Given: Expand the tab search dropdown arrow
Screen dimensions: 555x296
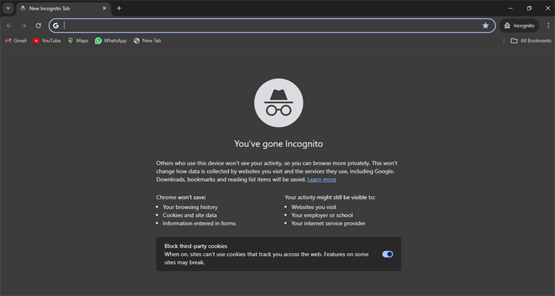Looking at the screenshot, I should pyautogui.click(x=7, y=8).
